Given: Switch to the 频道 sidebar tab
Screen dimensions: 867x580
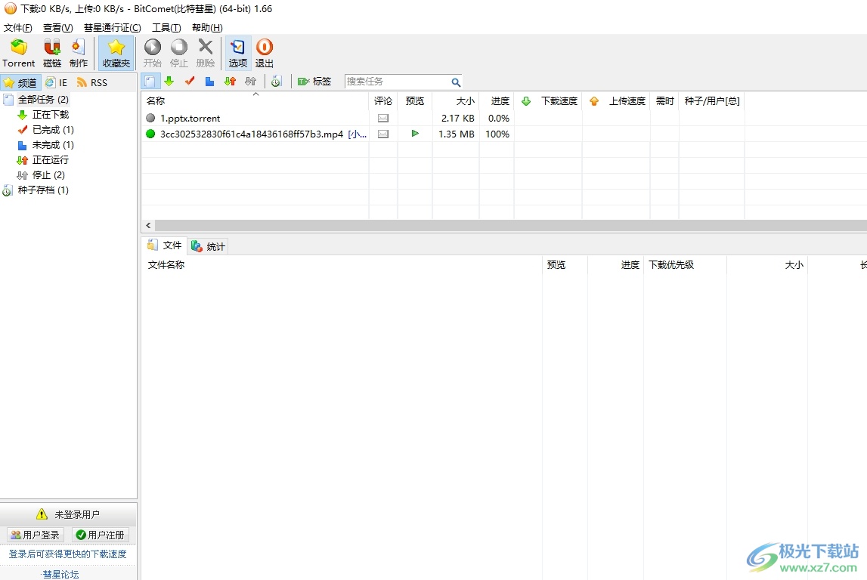Looking at the screenshot, I should (x=20, y=83).
